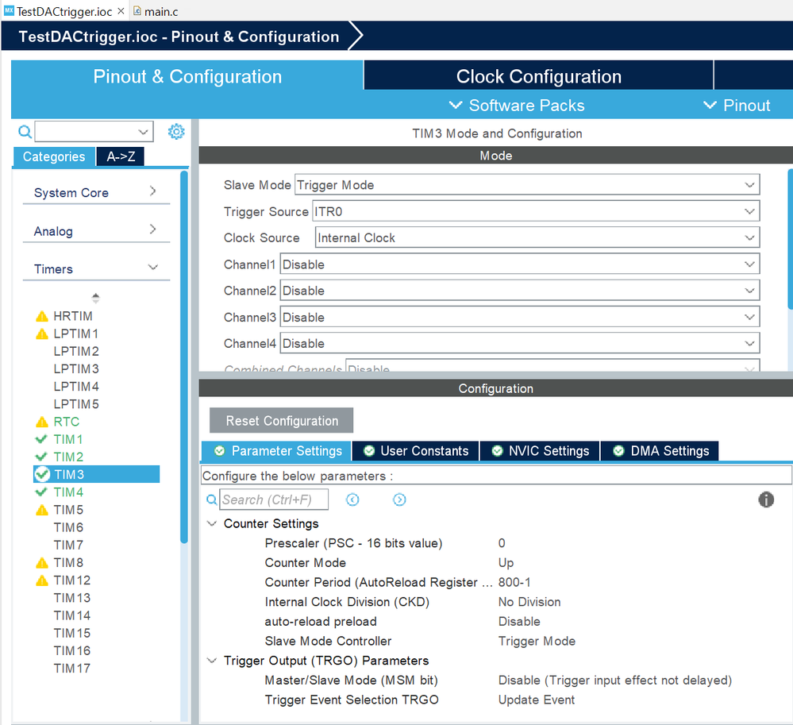Collapse the Trigger Output (TRGO) Parameters group
The width and height of the screenshot is (793, 725).
click(212, 661)
